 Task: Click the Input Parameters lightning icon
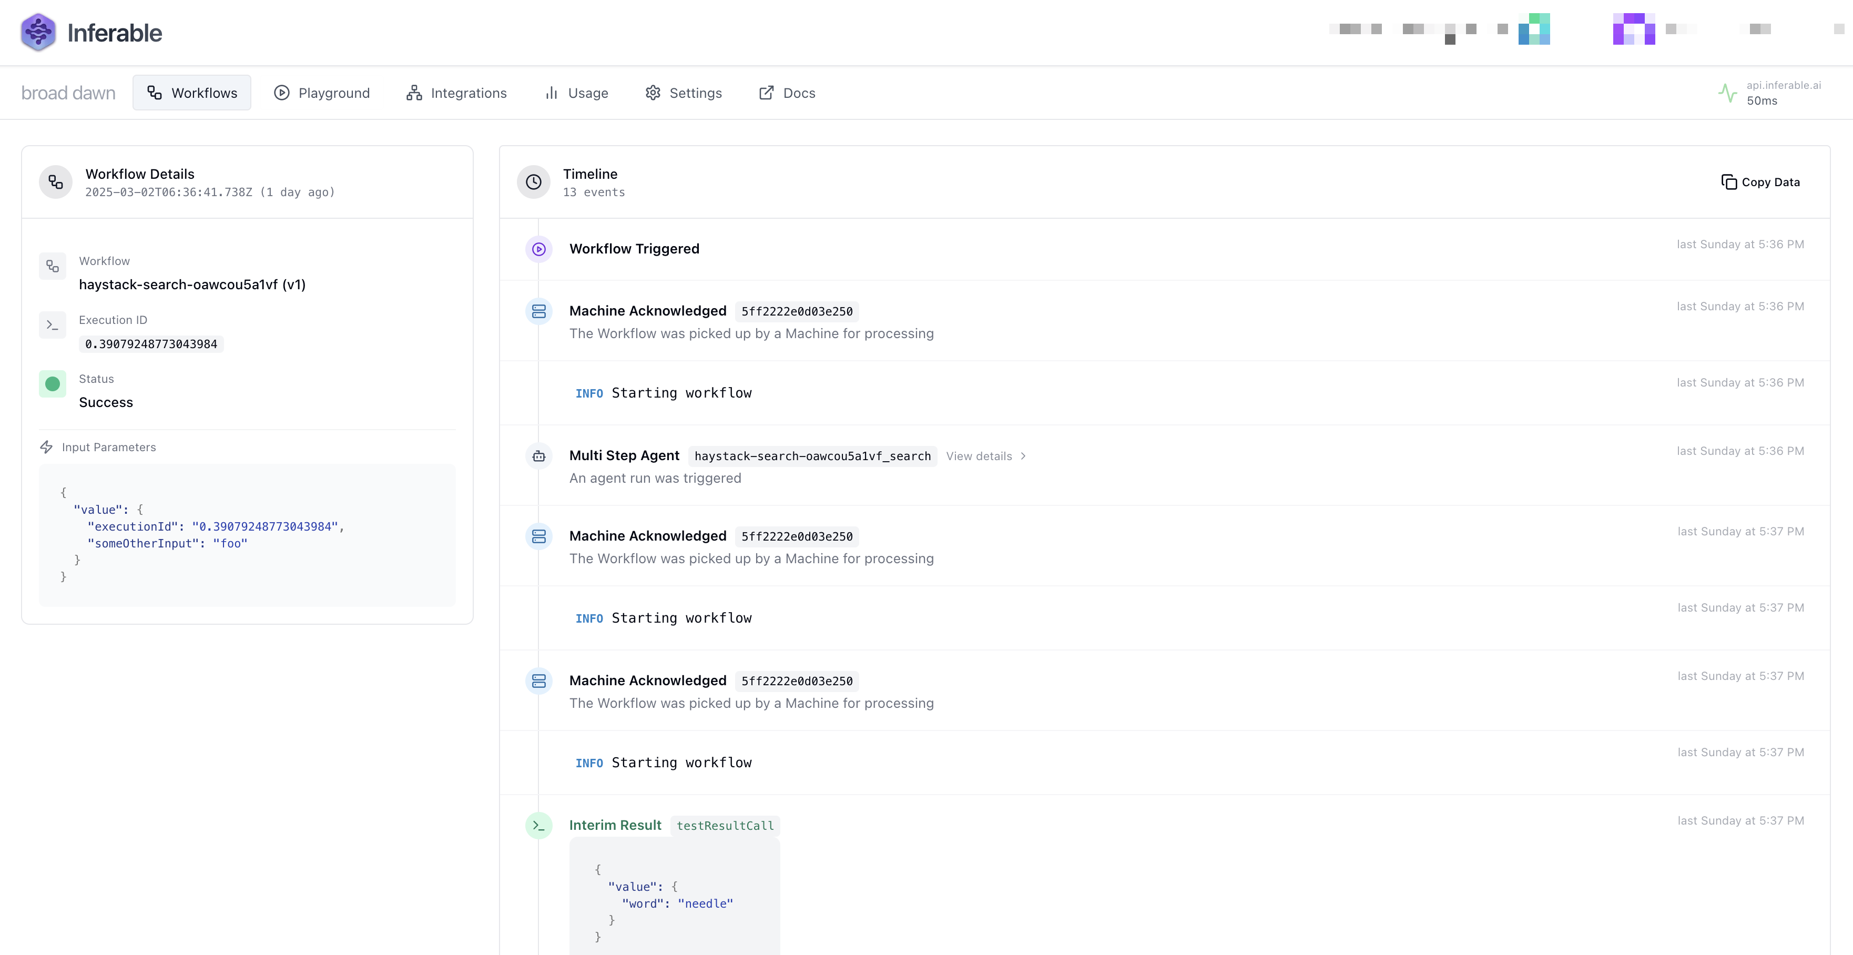click(47, 447)
